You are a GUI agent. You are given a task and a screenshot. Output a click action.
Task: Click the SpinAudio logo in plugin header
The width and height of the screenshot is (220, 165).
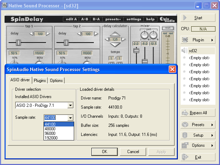(x=167, y=19)
